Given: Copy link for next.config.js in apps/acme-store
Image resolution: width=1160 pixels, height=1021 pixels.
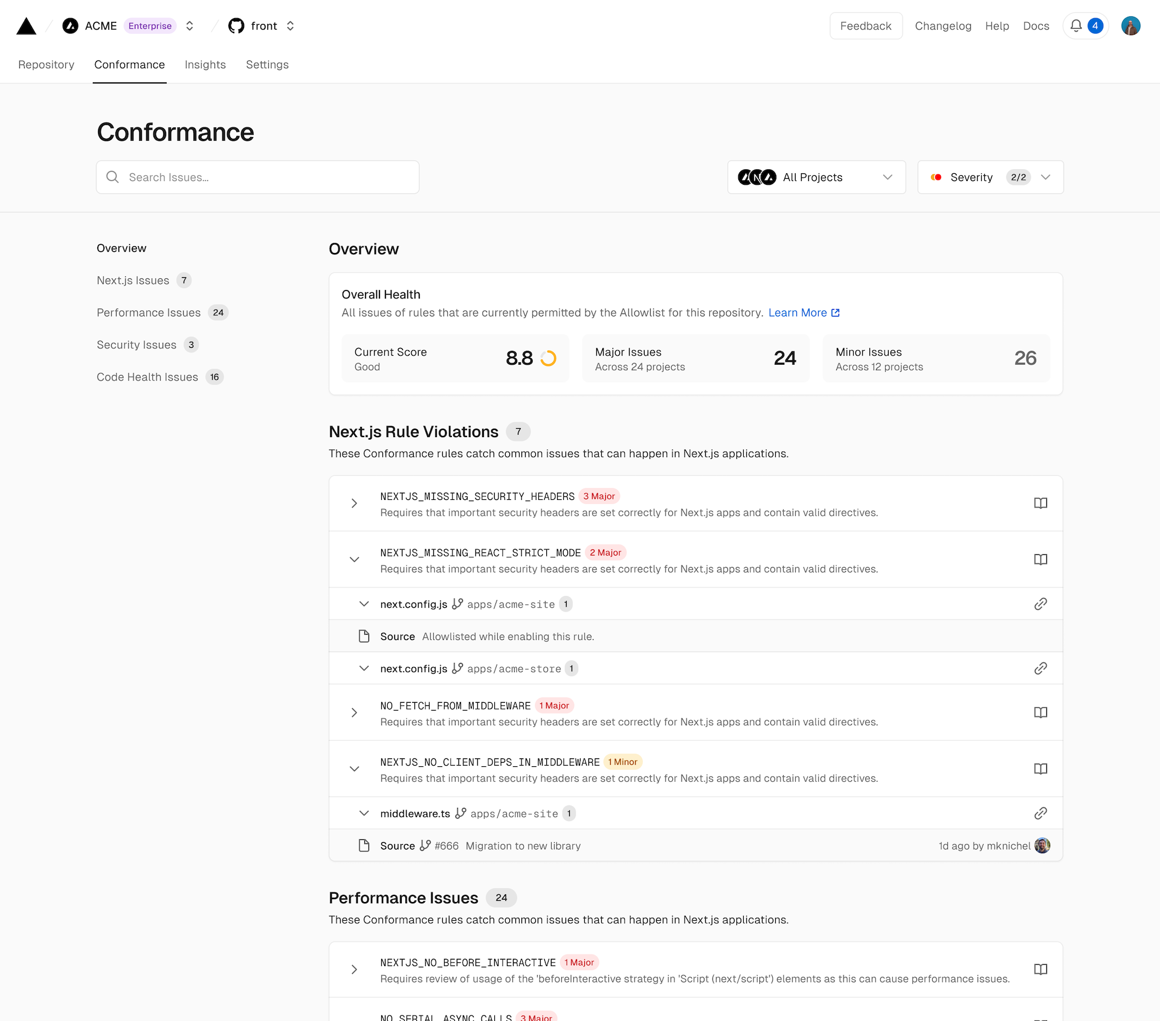Looking at the screenshot, I should click(x=1040, y=668).
